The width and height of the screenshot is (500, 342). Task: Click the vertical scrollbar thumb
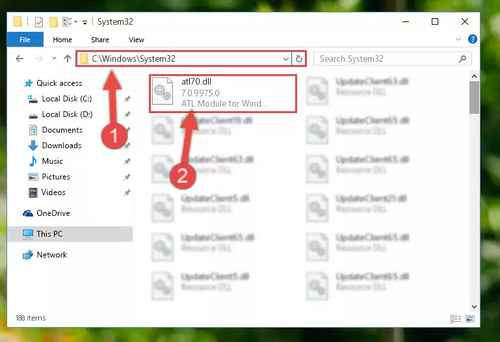pos(474,98)
